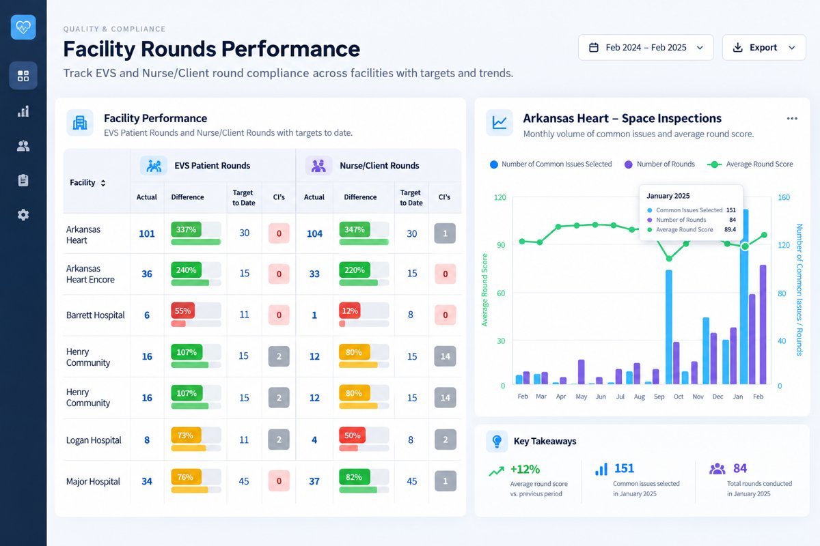Click the download icon on Export

(x=737, y=48)
